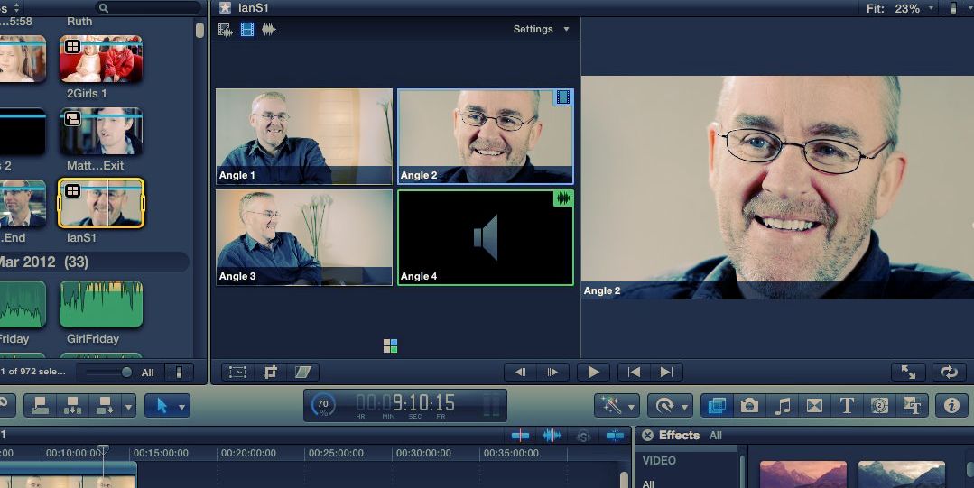Open the Photos browser
The image size is (974, 488).
[749, 406]
